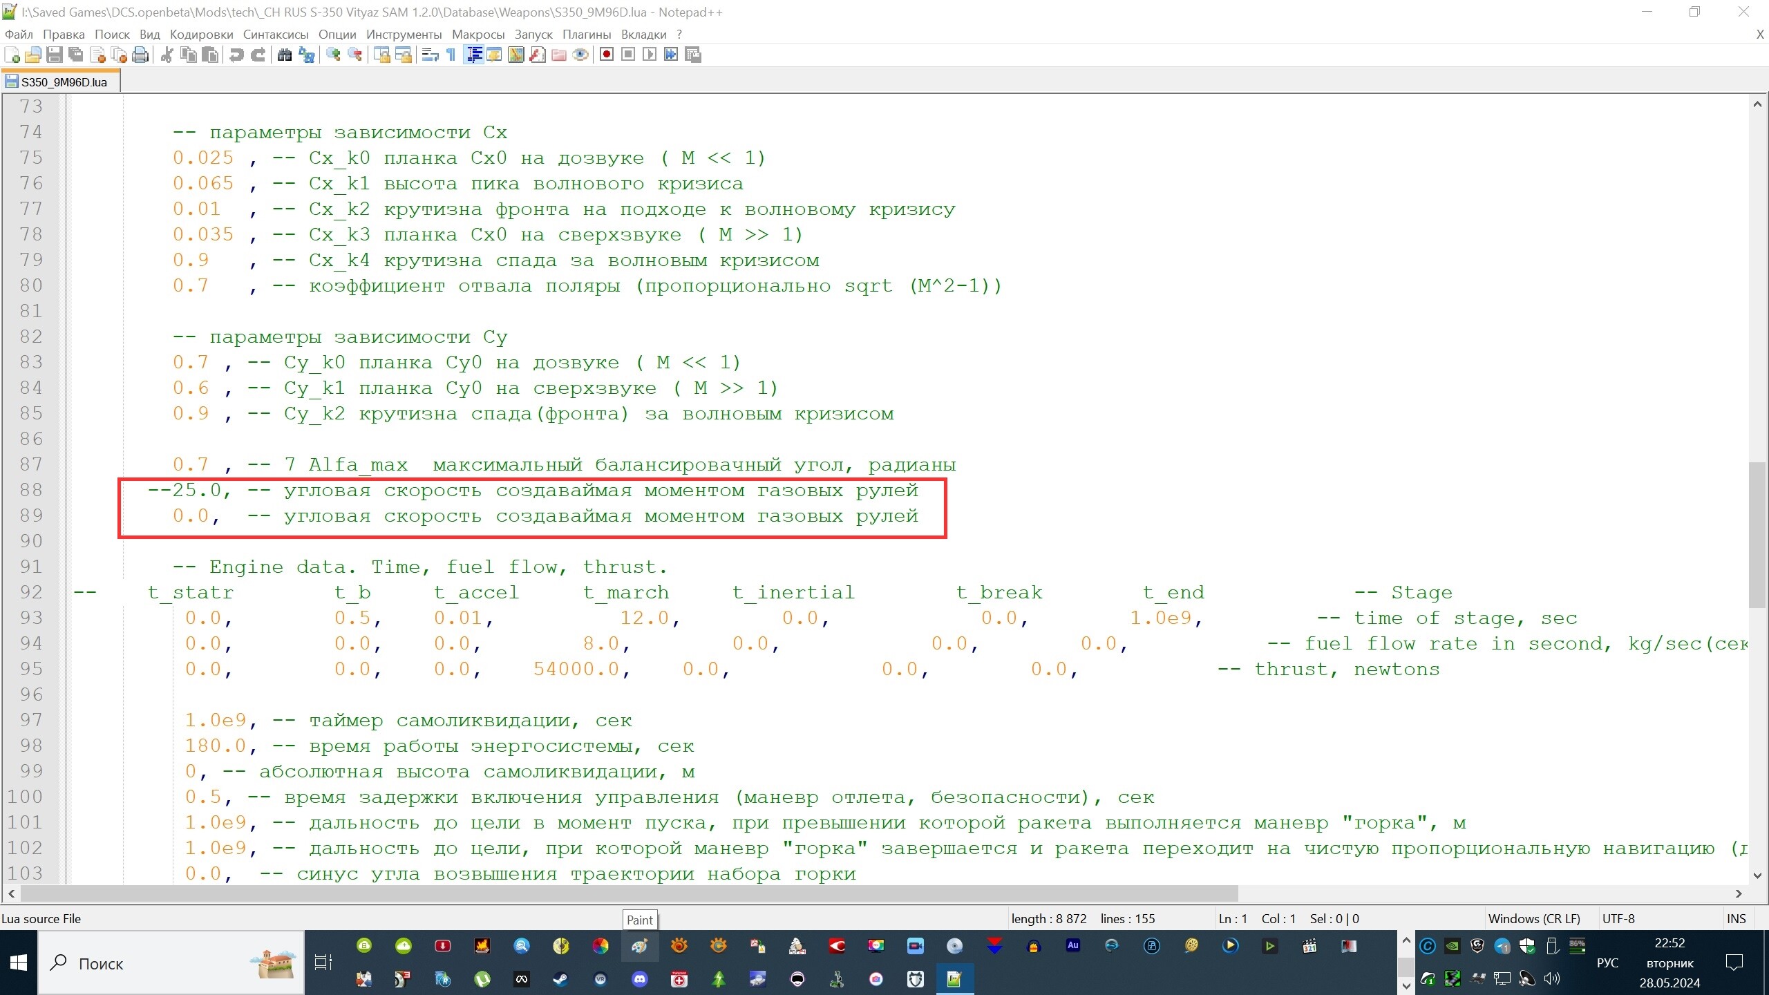Click the Windows Start button
Image resolution: width=1769 pixels, height=995 pixels.
click(19, 963)
